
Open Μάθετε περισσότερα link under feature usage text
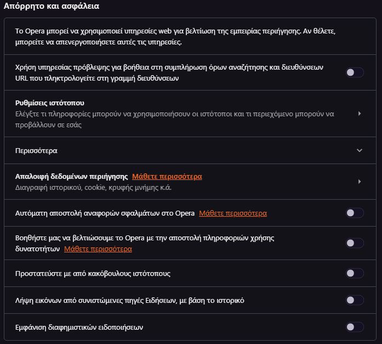click(98, 249)
